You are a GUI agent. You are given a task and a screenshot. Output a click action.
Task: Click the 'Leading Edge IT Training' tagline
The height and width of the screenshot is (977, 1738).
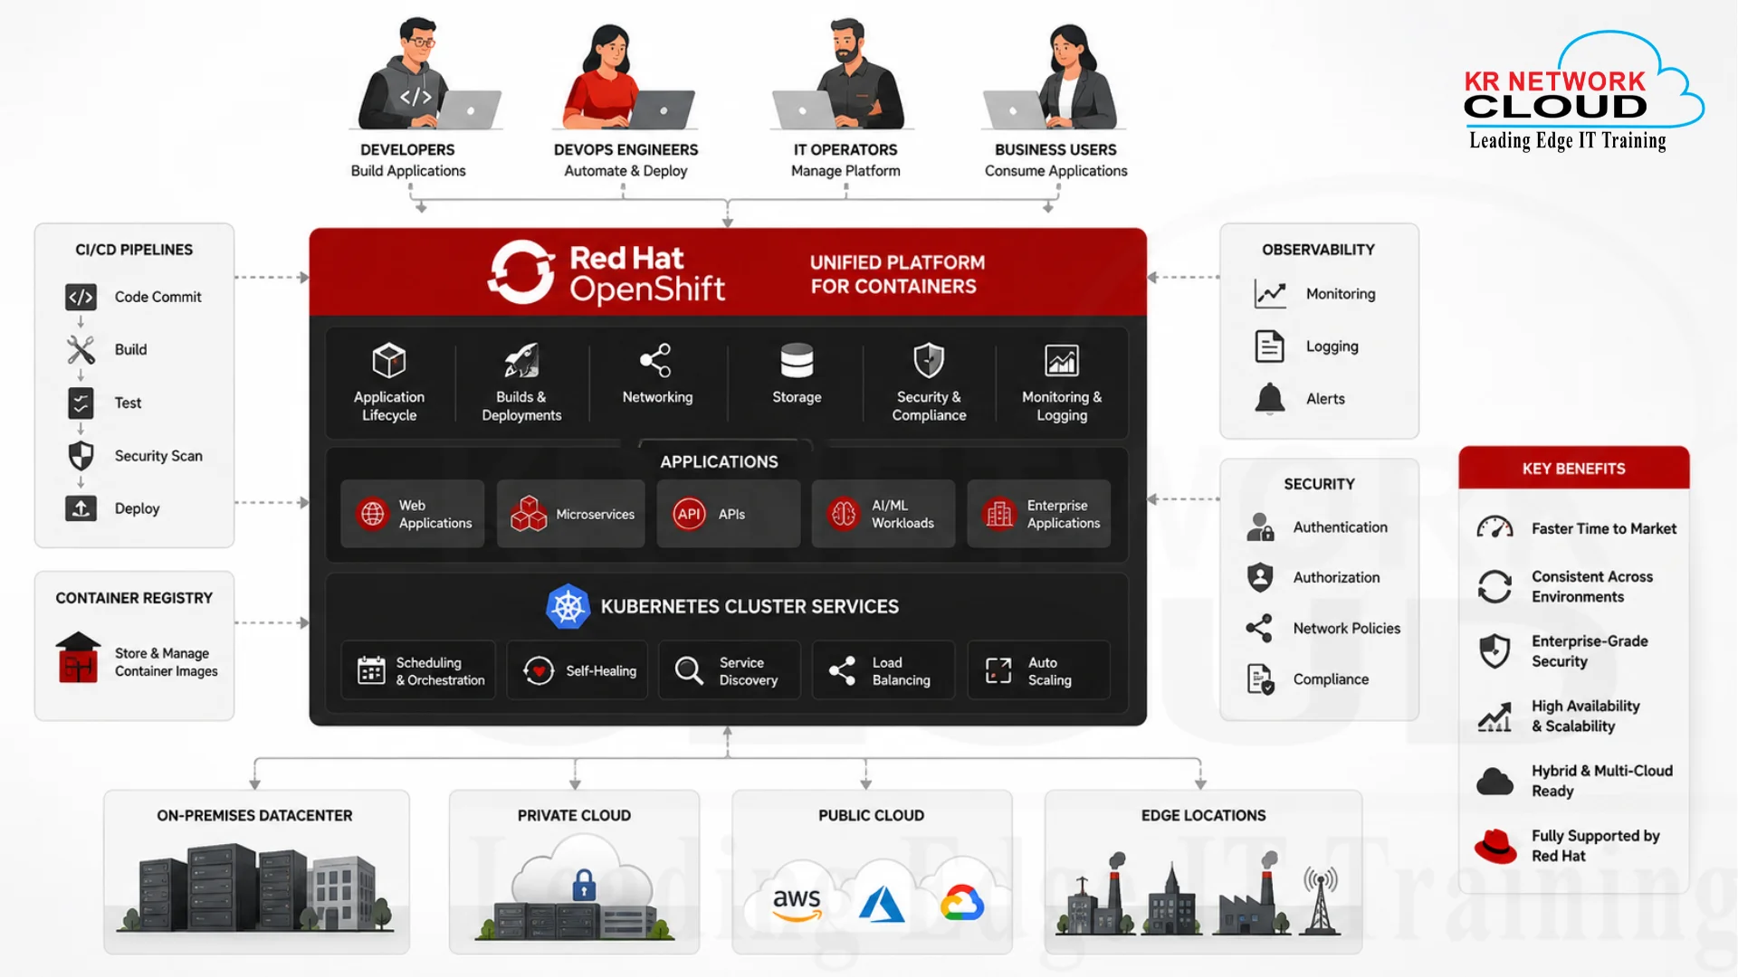click(1568, 140)
